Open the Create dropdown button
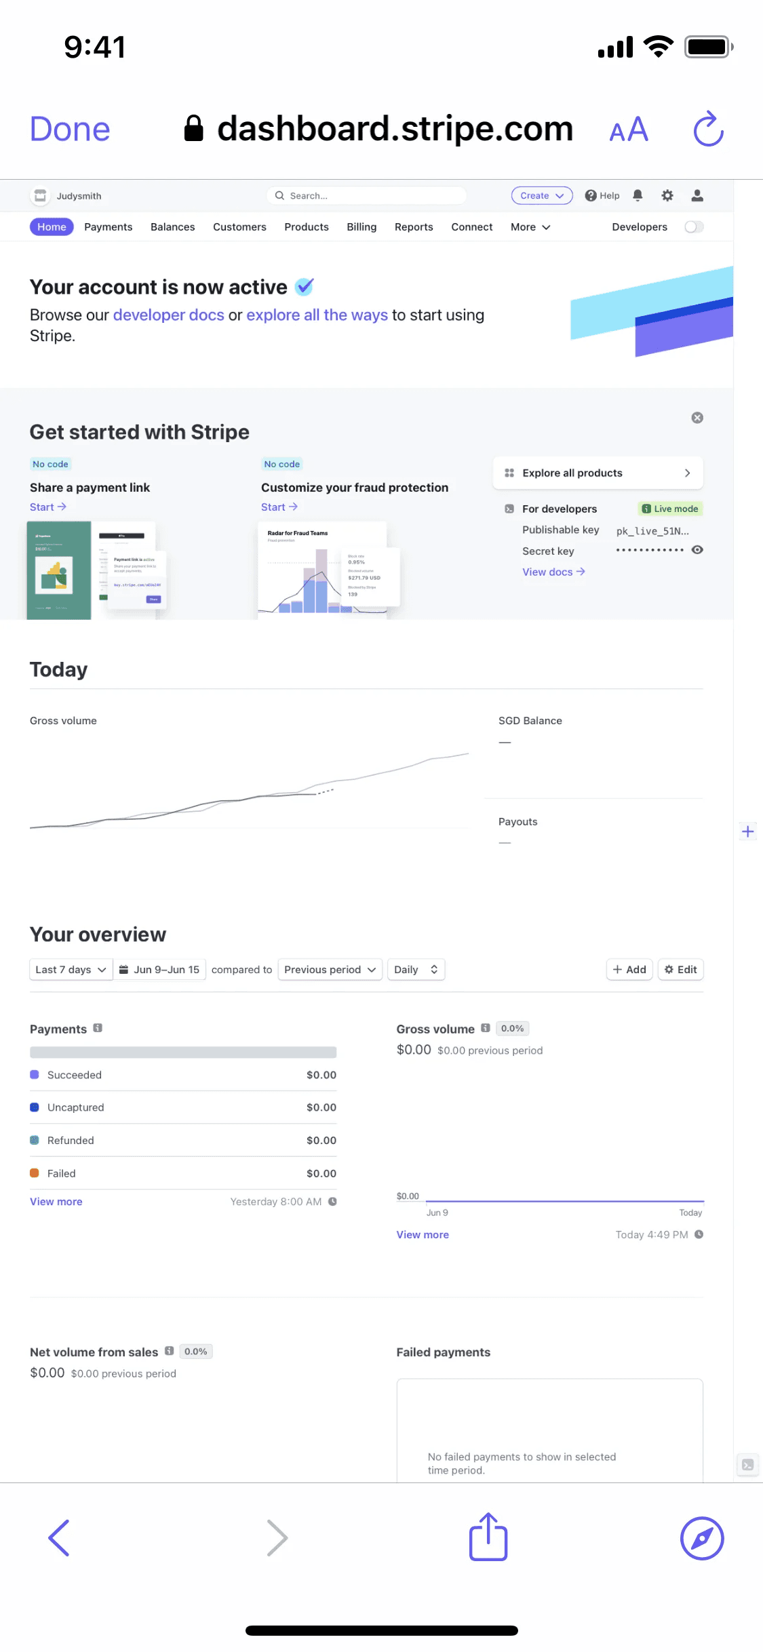This screenshot has height=1652, width=763. pos(542,195)
